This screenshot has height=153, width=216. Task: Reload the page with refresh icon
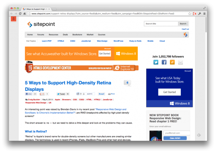pos(20,14)
